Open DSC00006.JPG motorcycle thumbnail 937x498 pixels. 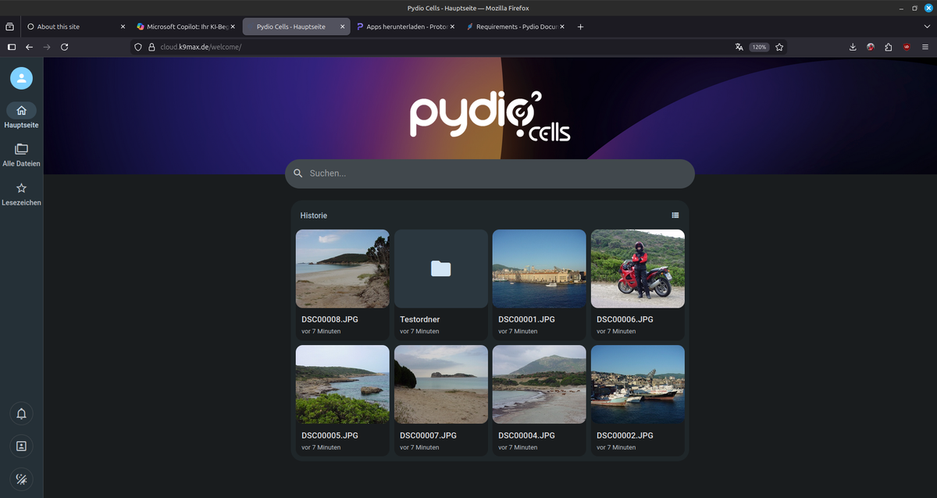[x=638, y=269]
